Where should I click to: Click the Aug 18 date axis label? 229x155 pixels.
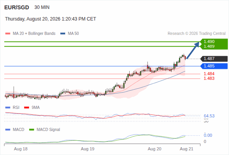pyautogui.click(x=21, y=149)
